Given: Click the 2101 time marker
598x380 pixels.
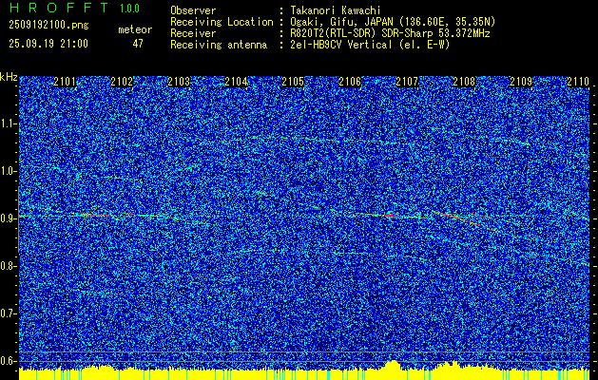Looking at the screenshot, I should [65, 81].
